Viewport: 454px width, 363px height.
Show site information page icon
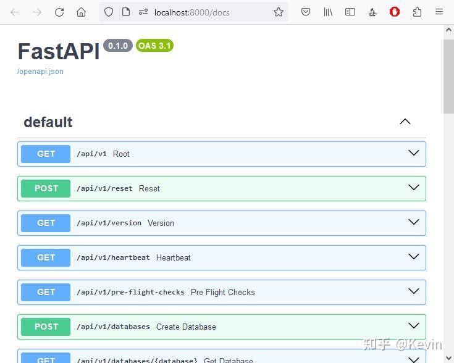pyautogui.click(x=126, y=12)
